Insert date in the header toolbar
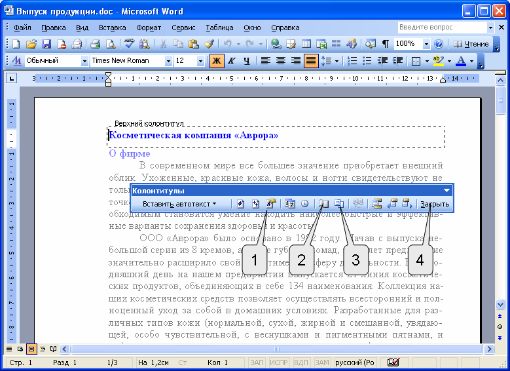 [x=289, y=204]
